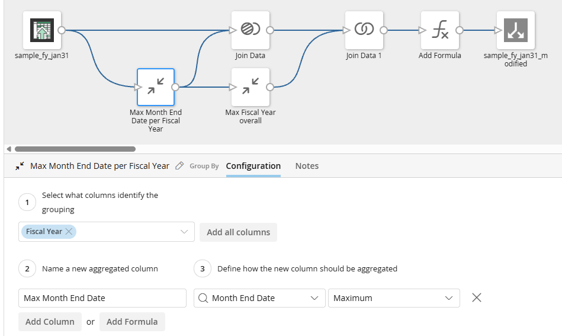562x336 pixels.
Task: Remove the Fiscal Year grouping tag
Action: (x=69, y=232)
